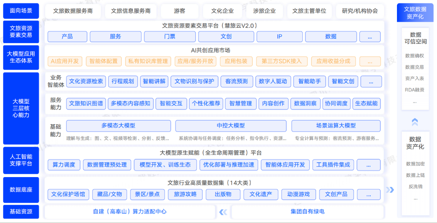Expand the "..." box in 文旅资源要素交易 row
This screenshot has width=437, height=223.
370,37
